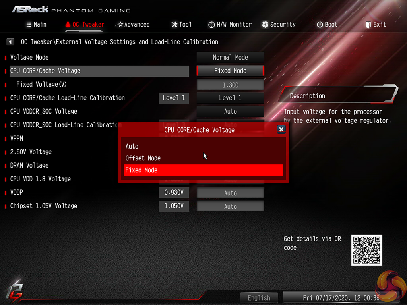The image size is (407, 305).
Task: Click the date and time display
Action: 340,297
